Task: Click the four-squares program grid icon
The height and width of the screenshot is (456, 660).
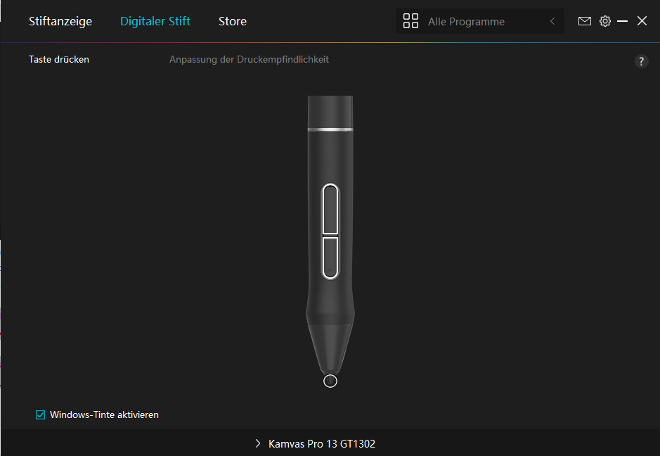Action: pos(410,21)
